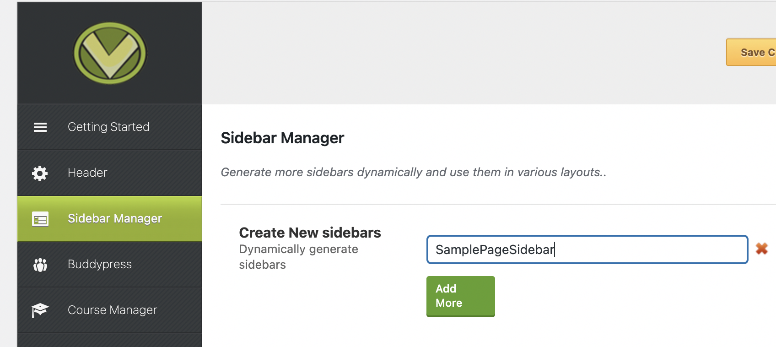Go to the Buddypress settings section

pyautogui.click(x=110, y=264)
